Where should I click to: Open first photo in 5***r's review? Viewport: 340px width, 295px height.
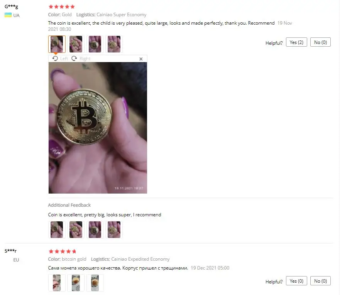coord(57,283)
